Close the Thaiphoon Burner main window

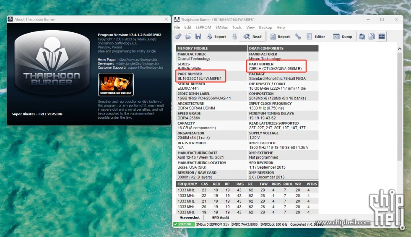396,19
